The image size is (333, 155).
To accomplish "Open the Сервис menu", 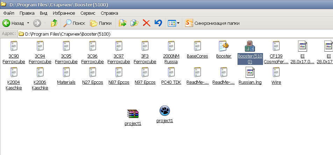I will 88,13.
